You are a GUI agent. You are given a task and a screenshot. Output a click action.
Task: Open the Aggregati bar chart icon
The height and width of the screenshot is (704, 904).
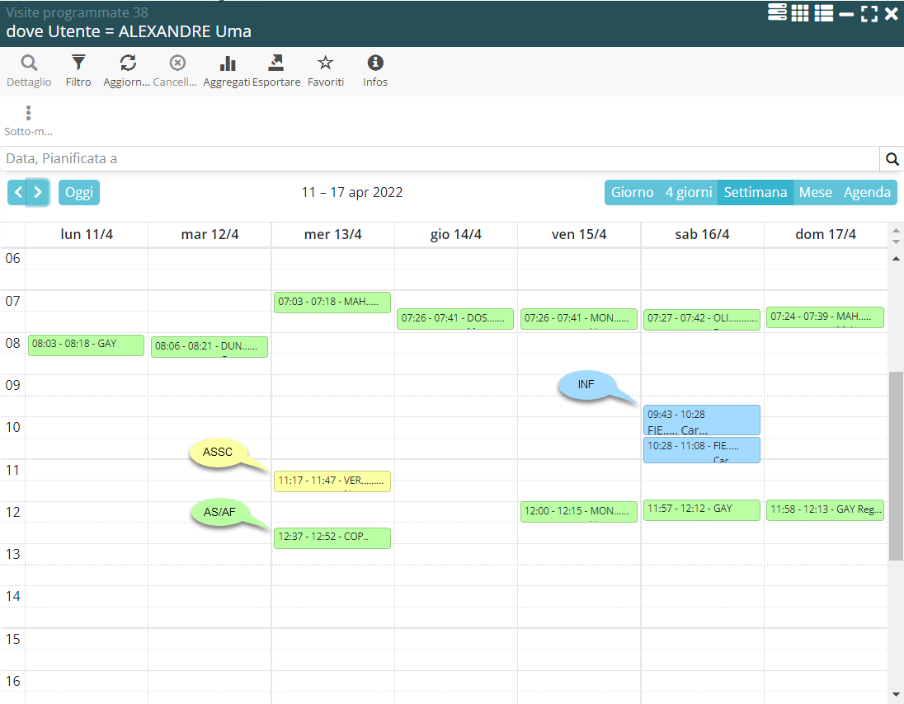click(x=228, y=63)
